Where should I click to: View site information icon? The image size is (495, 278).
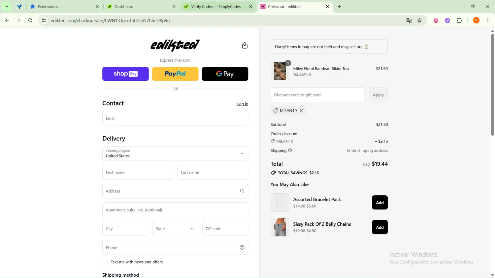(44, 20)
